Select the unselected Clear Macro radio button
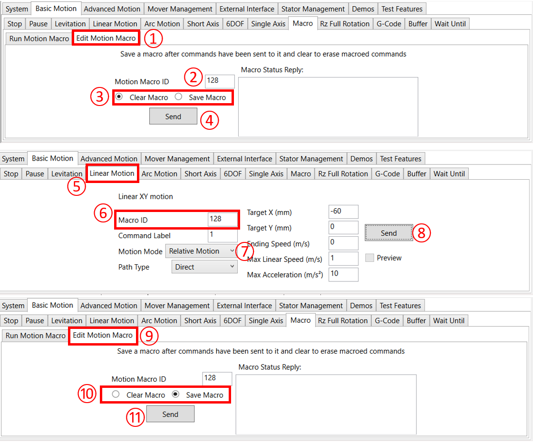This screenshot has width=533, height=443. (116, 395)
